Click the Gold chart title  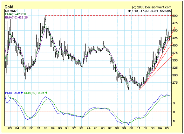pos(9,7)
